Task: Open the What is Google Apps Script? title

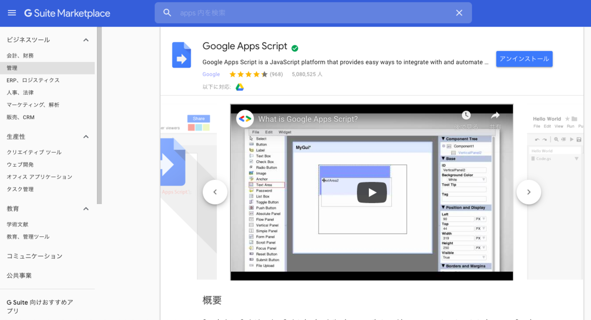Action: click(x=308, y=119)
